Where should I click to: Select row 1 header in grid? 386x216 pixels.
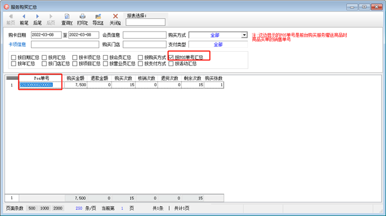(x=12, y=85)
